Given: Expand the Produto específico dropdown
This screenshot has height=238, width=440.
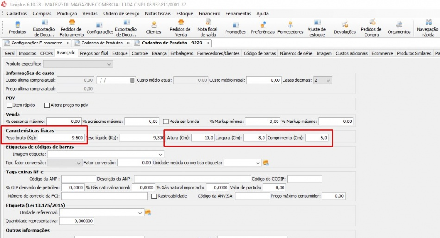Looking at the screenshot, I should (78, 64).
